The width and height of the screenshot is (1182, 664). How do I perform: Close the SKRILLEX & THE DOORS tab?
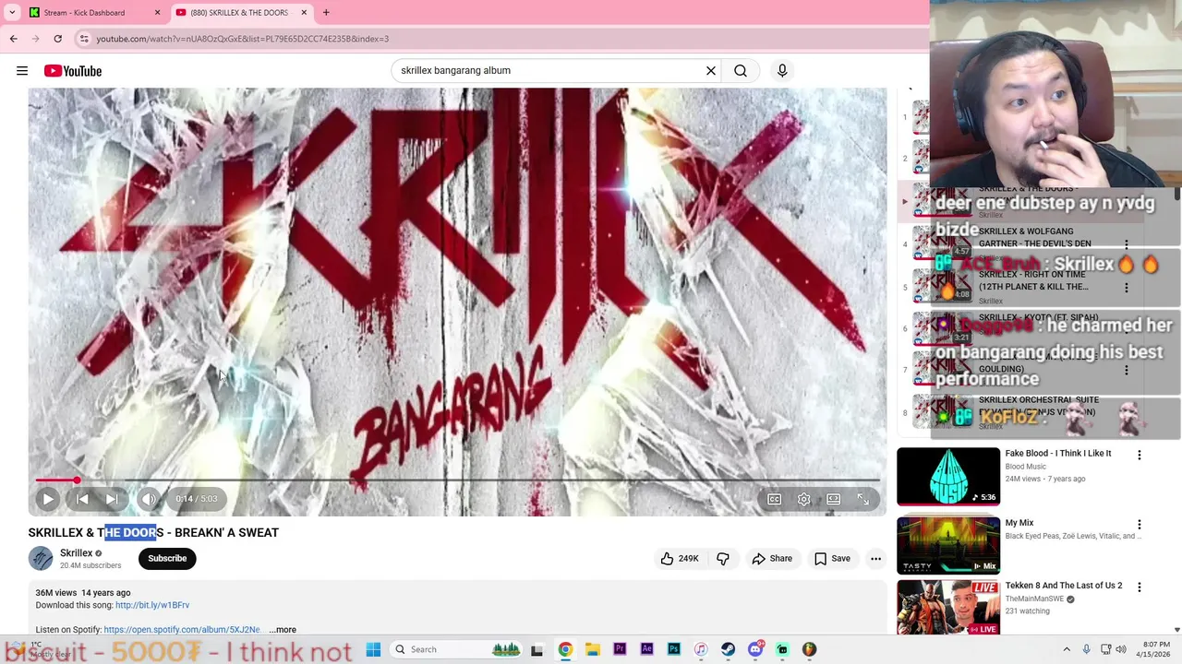(303, 13)
